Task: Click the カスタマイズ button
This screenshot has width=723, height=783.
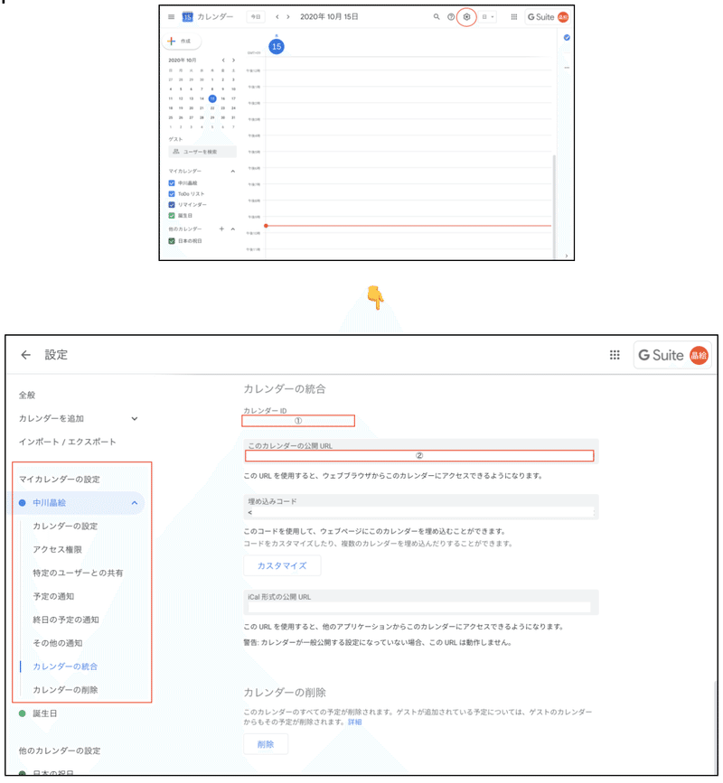Action: pos(282,565)
